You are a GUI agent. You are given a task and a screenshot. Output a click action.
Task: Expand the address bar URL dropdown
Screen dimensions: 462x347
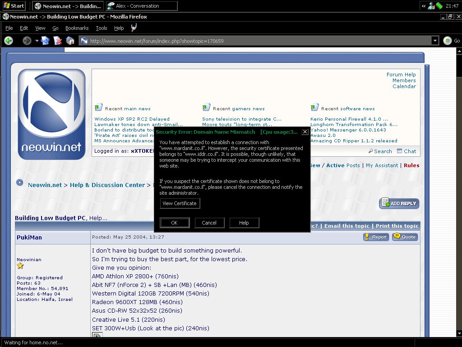[435, 41]
